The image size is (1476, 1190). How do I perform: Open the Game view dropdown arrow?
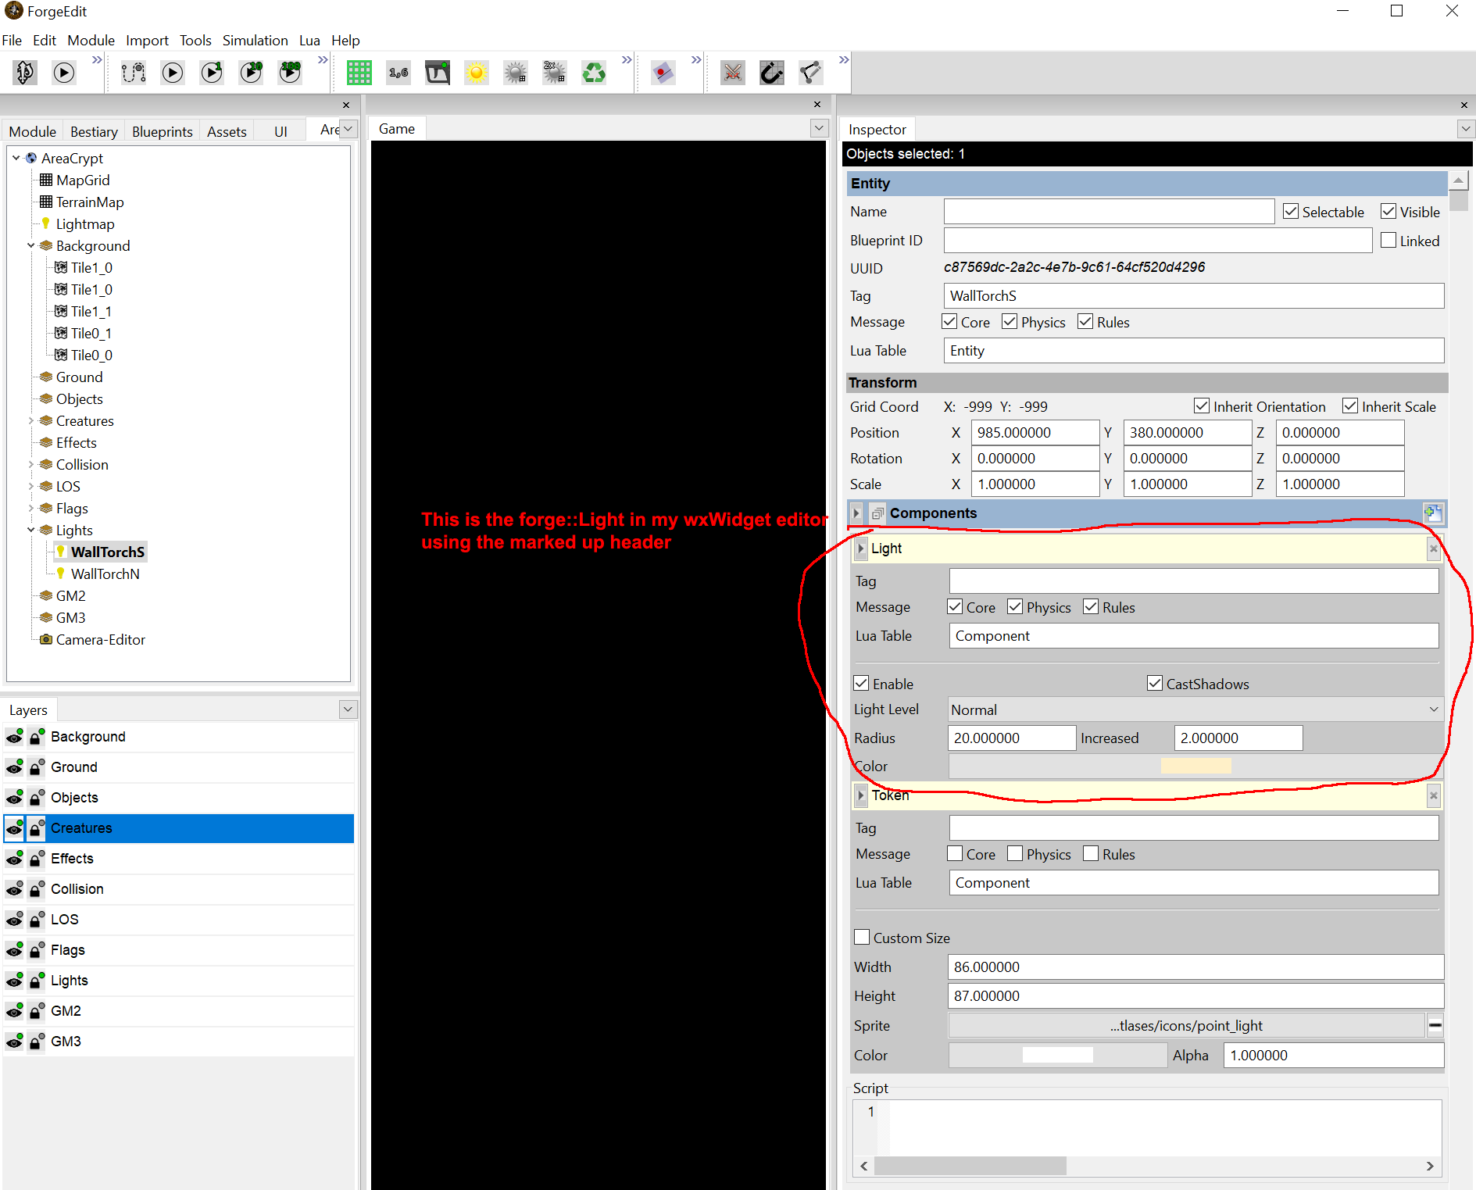point(819,128)
